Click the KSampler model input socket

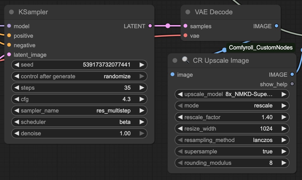9,26
